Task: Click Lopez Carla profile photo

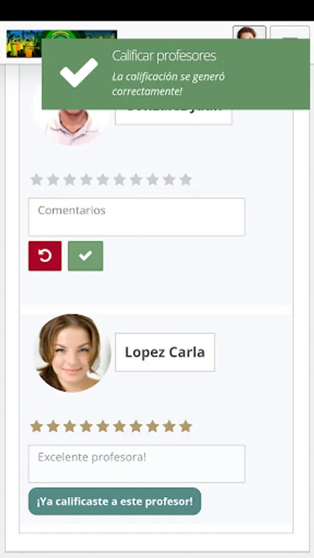Action: point(72,353)
